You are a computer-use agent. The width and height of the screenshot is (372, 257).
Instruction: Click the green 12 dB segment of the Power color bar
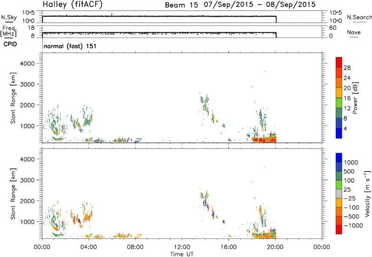click(339, 103)
